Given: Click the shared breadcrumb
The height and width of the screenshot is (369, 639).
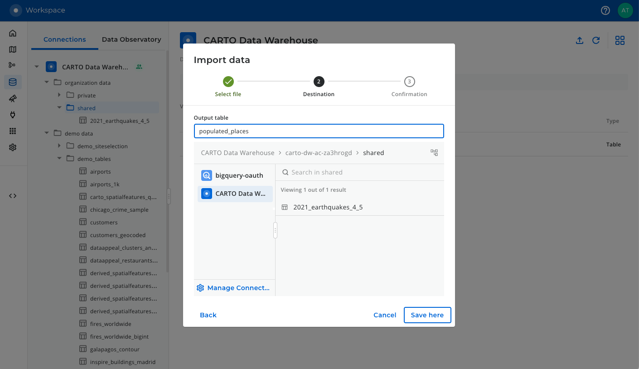Looking at the screenshot, I should [373, 153].
